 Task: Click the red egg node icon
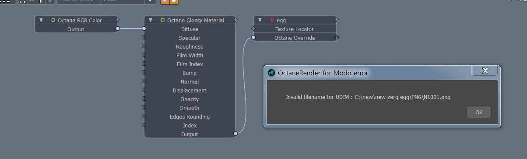[x=272, y=20]
